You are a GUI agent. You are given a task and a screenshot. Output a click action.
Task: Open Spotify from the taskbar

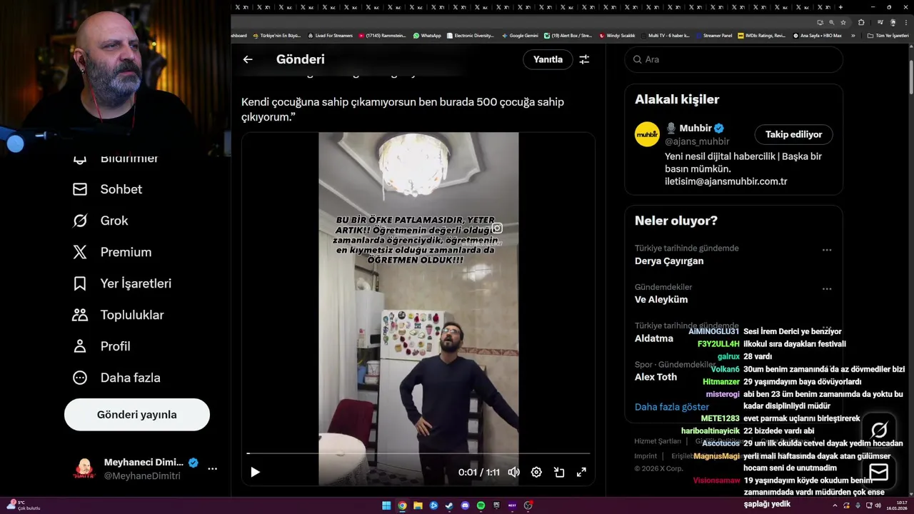[481, 505]
